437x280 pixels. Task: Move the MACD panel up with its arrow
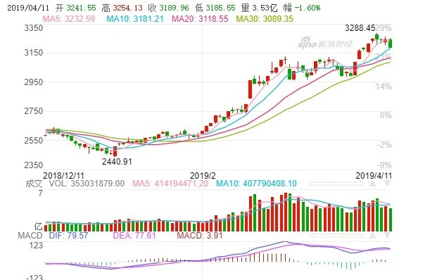[373, 236]
